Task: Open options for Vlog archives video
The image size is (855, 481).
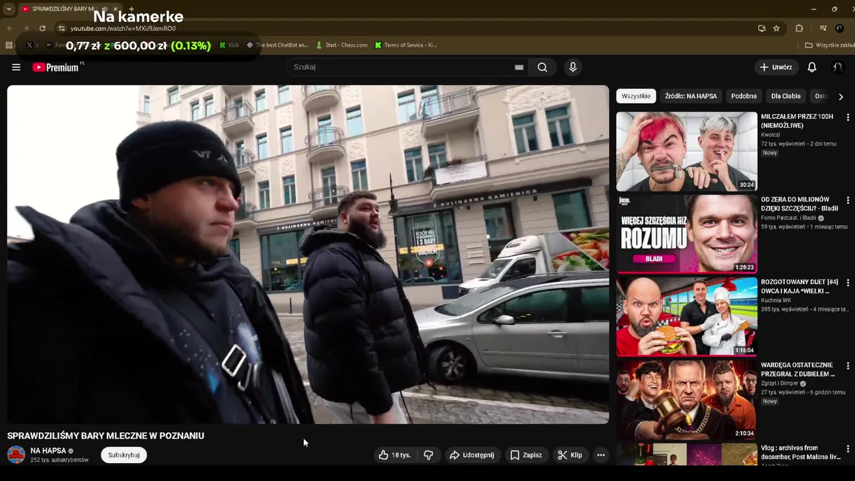Action: tap(848, 448)
